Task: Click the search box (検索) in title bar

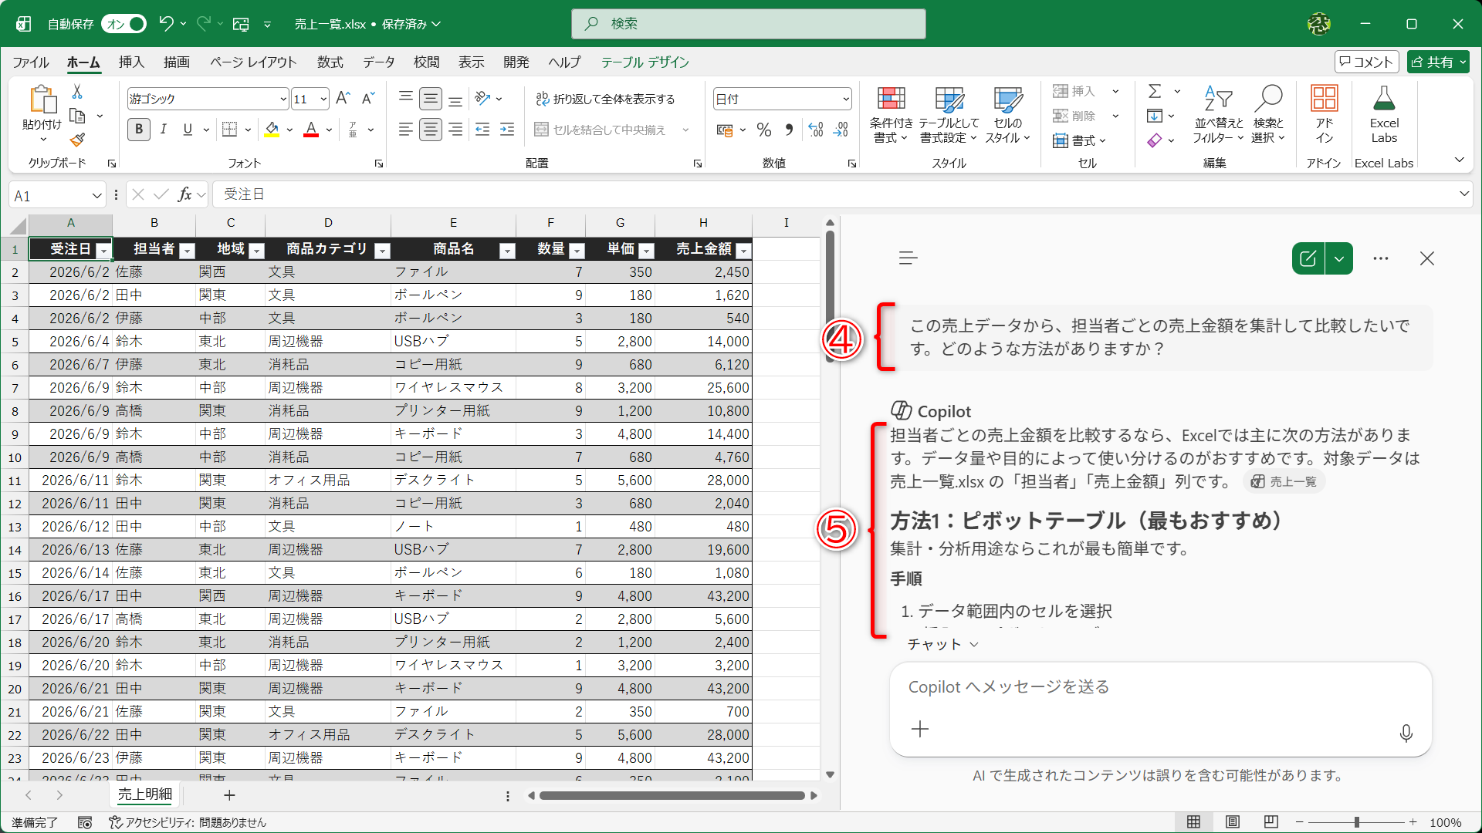Action: pyautogui.click(x=748, y=24)
